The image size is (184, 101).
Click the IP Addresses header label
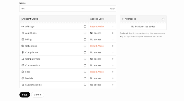click(x=129, y=19)
